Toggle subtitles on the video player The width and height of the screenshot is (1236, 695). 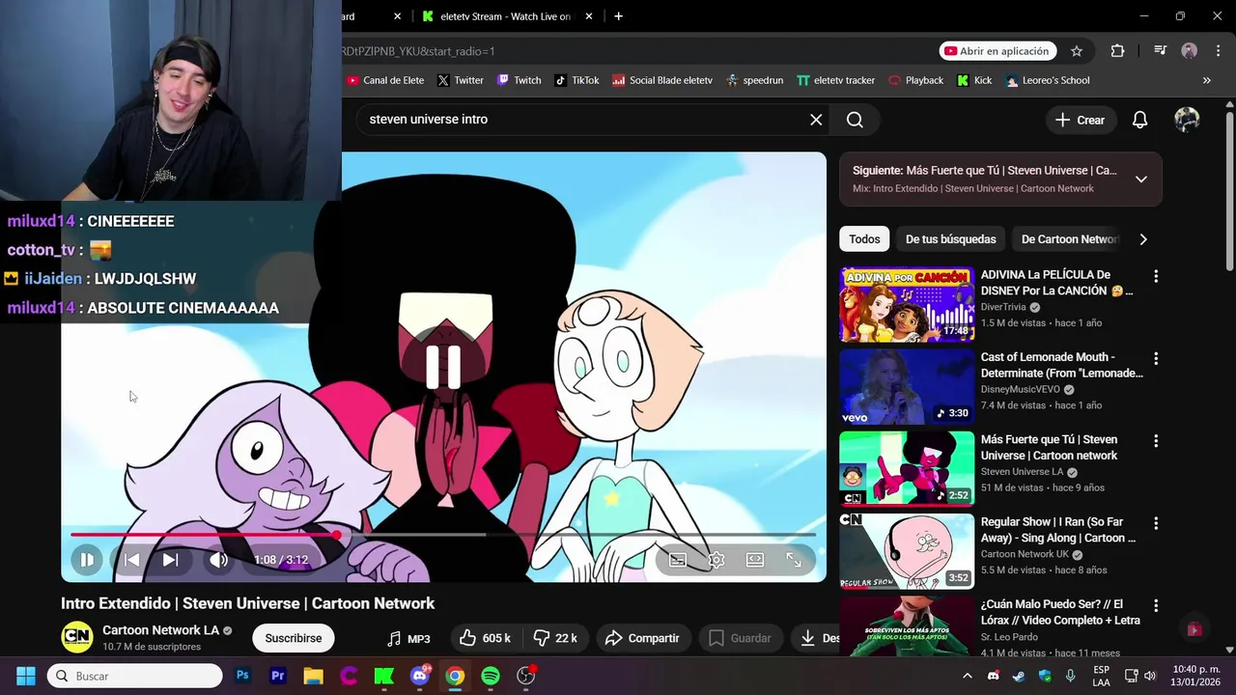678,560
